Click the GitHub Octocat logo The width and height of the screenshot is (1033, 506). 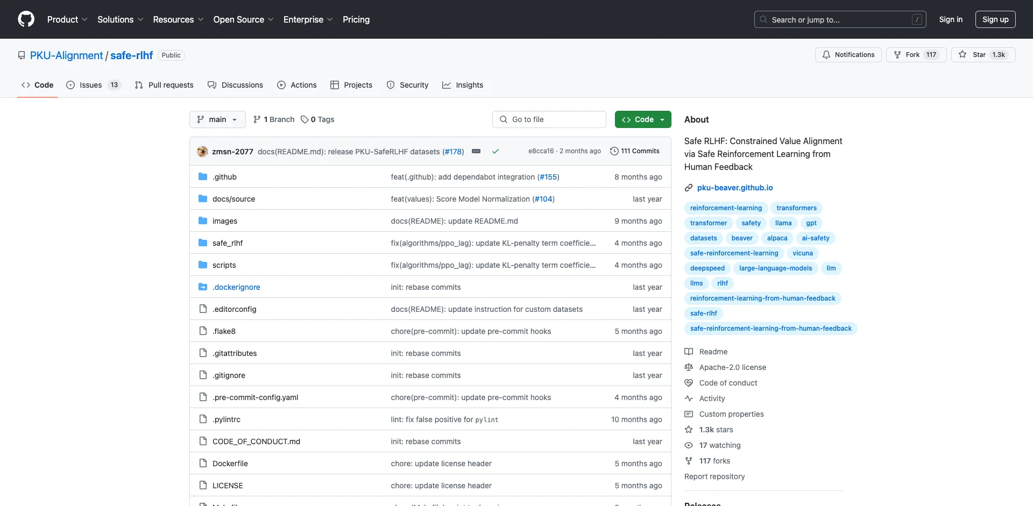pyautogui.click(x=26, y=19)
